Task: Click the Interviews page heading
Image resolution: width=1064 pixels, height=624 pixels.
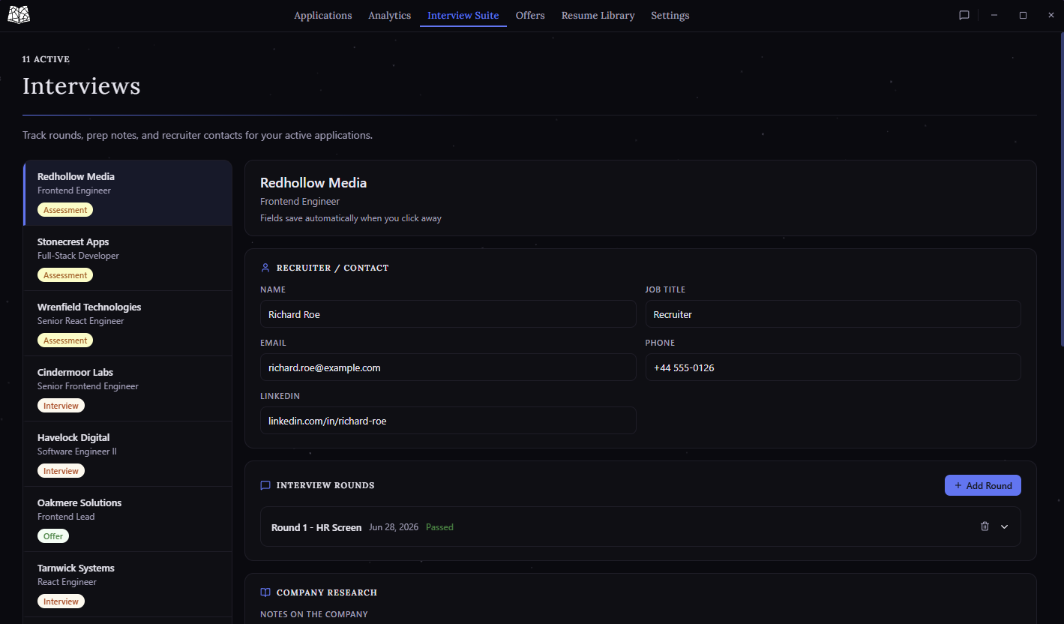Action: (x=81, y=86)
